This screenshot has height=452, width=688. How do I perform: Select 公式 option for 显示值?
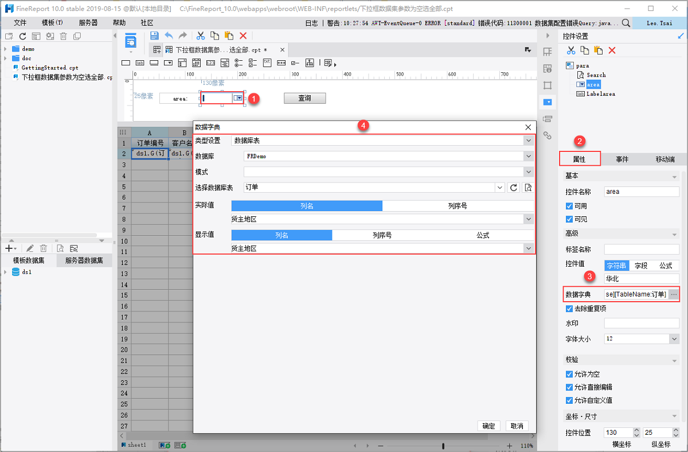point(483,235)
